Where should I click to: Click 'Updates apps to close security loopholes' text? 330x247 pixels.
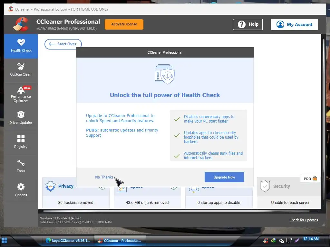tap(211, 137)
